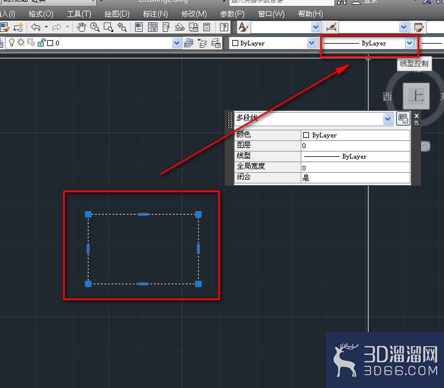Open the 标注(N) Dimension menu
444x388 pixels.
(x=155, y=14)
